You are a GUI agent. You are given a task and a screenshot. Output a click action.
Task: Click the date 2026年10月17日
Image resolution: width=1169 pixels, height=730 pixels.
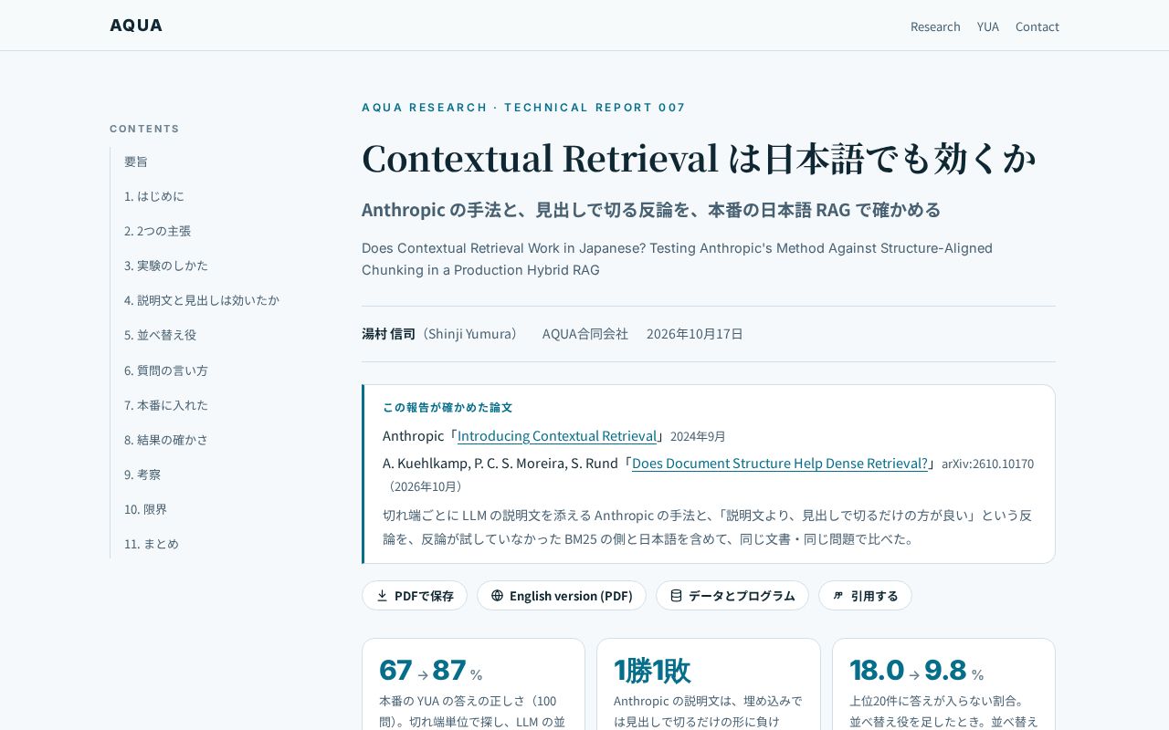tap(695, 334)
